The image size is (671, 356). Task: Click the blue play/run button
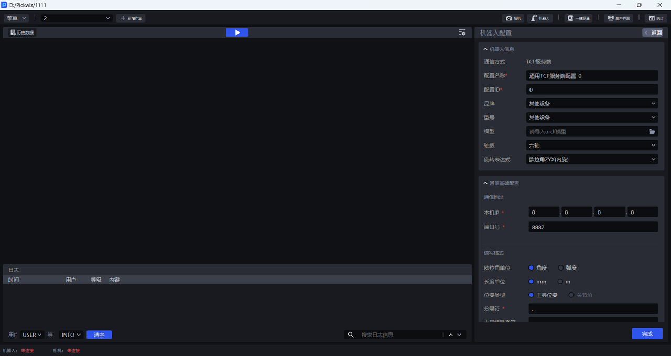237,32
